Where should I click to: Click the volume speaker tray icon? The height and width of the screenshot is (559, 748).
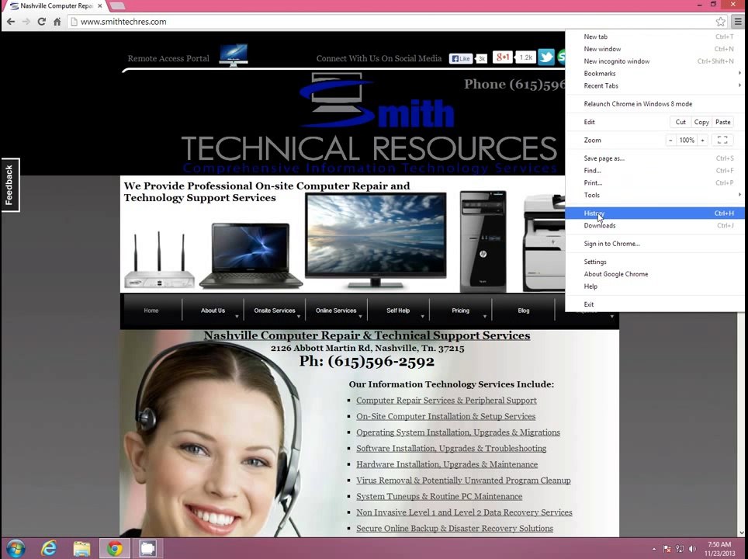tap(692, 549)
